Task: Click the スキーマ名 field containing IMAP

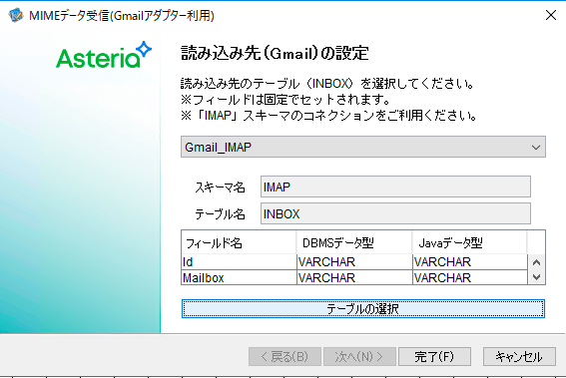Action: click(x=395, y=187)
